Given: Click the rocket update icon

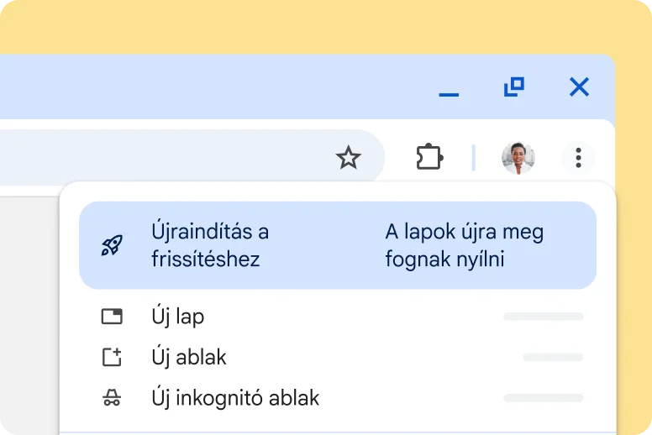Looking at the screenshot, I should [112, 245].
